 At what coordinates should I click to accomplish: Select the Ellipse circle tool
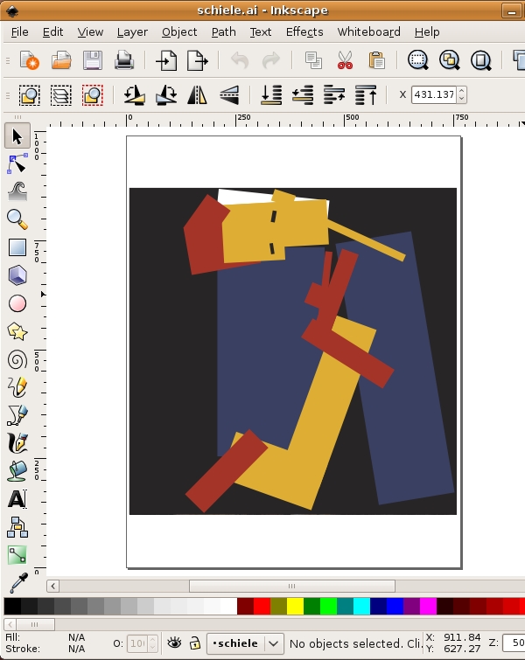(x=17, y=303)
